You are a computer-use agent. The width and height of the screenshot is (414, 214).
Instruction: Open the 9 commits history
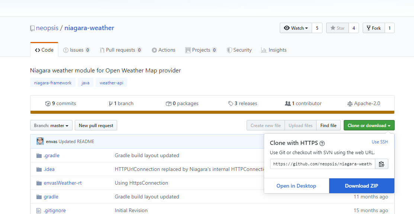pos(60,103)
